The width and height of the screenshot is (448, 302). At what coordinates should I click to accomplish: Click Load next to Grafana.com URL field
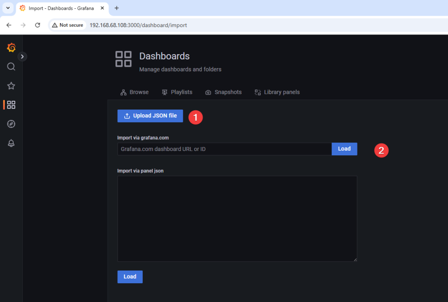344,149
